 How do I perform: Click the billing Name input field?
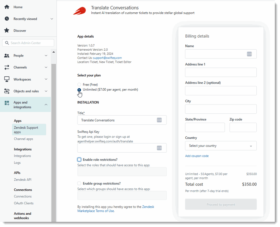pyautogui.click(x=221, y=54)
